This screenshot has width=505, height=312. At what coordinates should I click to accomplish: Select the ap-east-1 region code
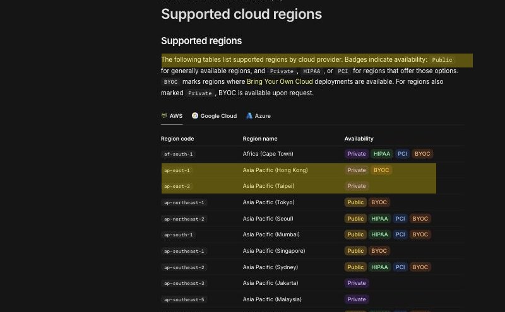(x=177, y=170)
